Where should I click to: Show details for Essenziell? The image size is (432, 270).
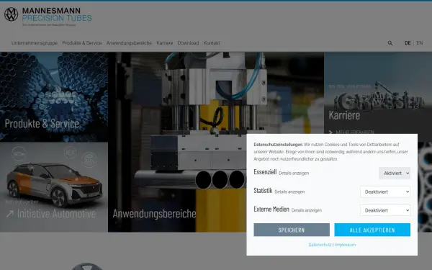pos(294,174)
